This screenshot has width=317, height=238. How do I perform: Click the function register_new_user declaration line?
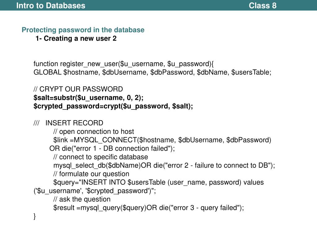pyautogui.click(x=124, y=64)
